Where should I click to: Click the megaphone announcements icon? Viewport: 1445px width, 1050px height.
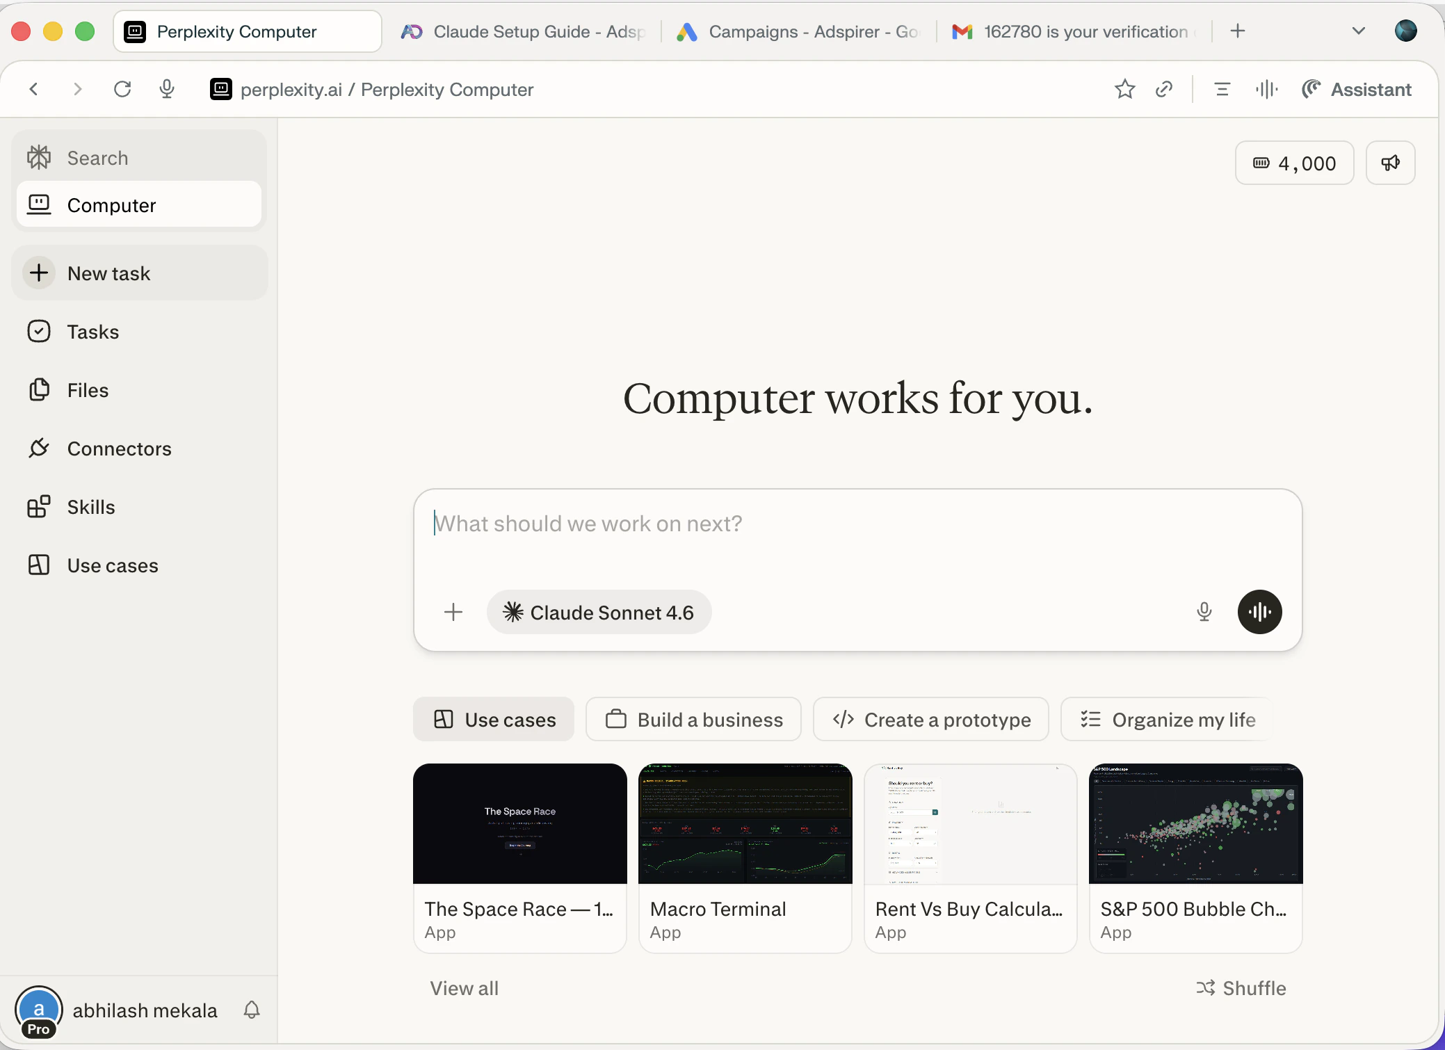coord(1390,163)
